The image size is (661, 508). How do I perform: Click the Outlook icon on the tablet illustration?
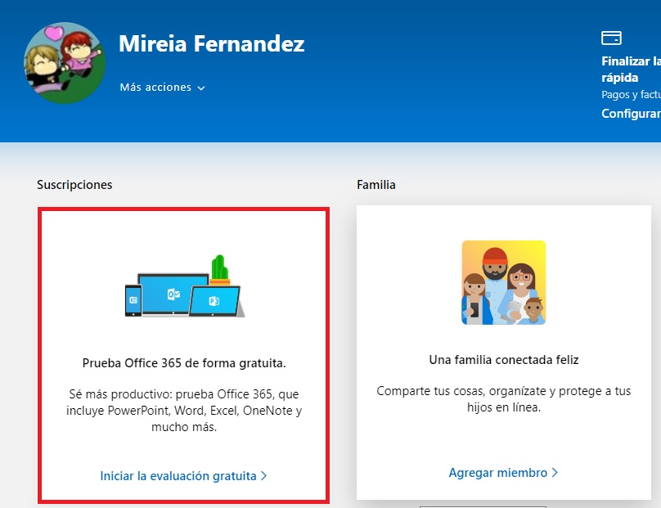173,294
